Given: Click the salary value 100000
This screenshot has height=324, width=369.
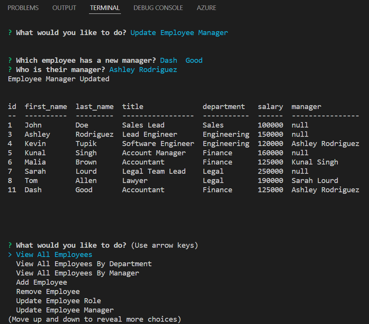Looking at the screenshot, I should click(270, 125).
